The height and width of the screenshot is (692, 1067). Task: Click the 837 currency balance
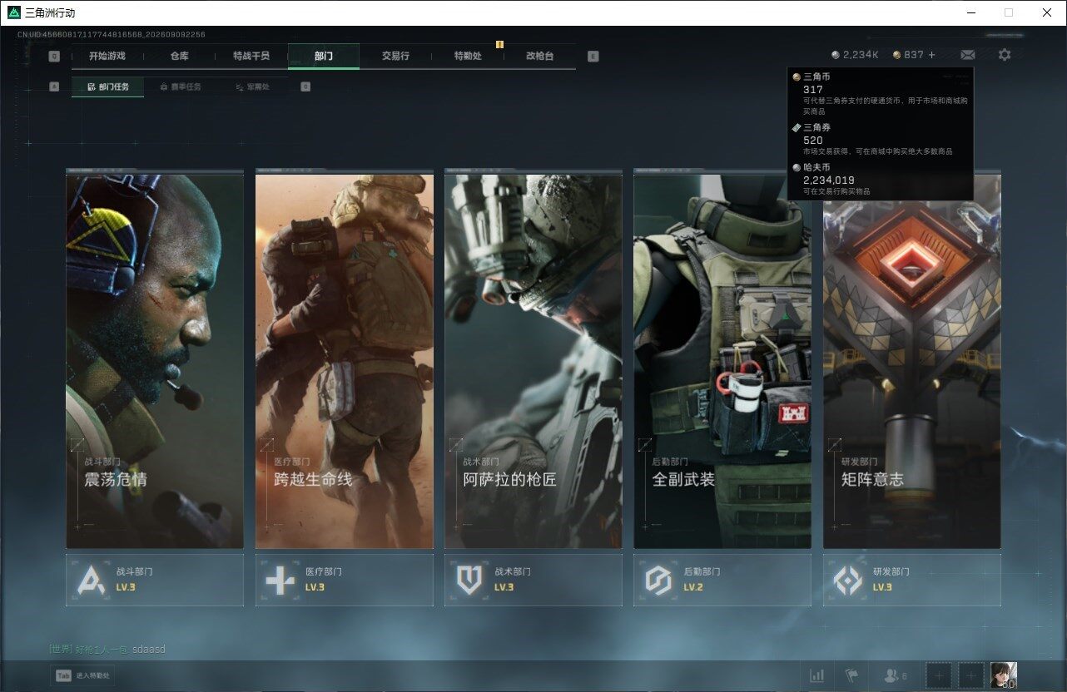(x=914, y=55)
